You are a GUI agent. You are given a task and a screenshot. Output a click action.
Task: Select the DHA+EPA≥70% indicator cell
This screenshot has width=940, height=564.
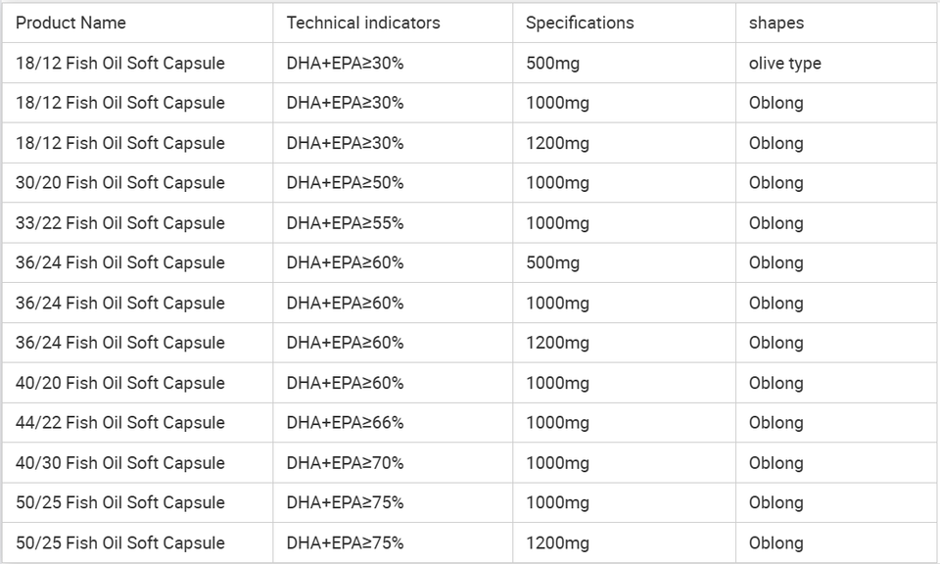click(x=345, y=463)
